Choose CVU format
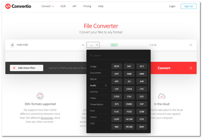The image size is (202, 138). [x=129, y=96]
